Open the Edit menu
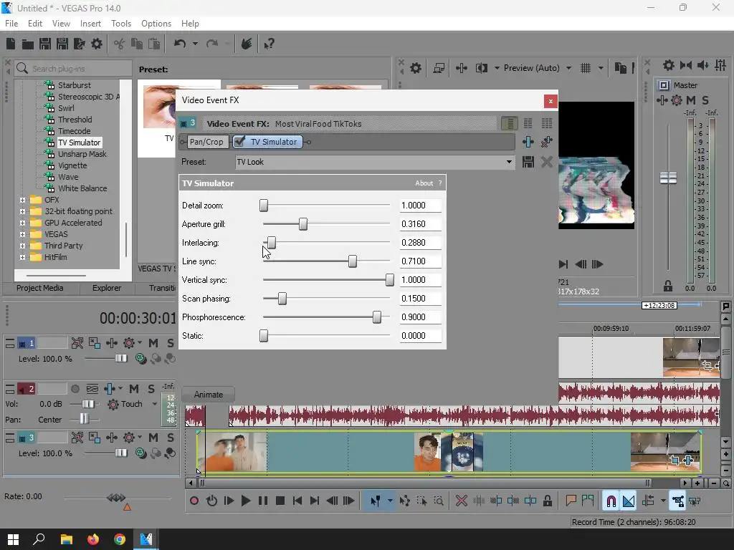734x550 pixels. (x=34, y=24)
